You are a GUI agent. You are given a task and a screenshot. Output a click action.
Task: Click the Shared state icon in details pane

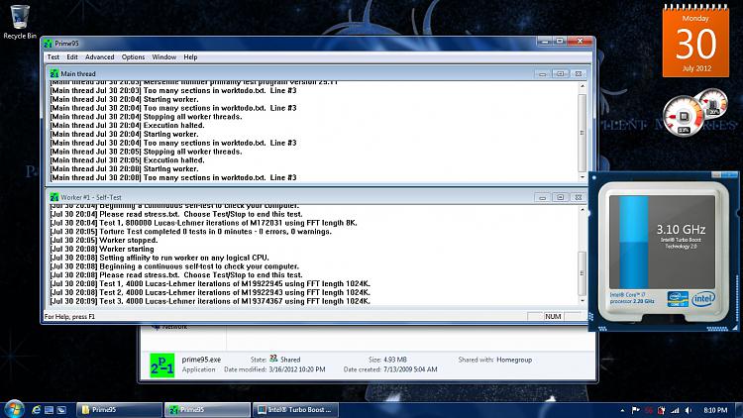point(273,359)
